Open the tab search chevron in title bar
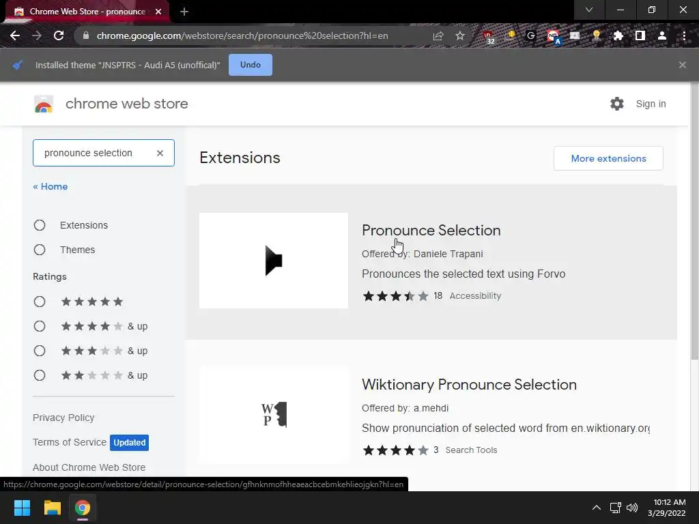This screenshot has height=524, width=699. (x=589, y=10)
